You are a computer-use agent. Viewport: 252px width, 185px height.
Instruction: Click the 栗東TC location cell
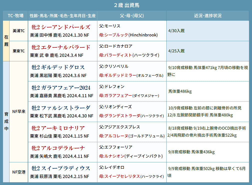coord(19,51)
